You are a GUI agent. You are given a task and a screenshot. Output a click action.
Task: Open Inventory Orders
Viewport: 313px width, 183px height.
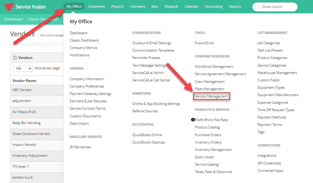[x=208, y=142]
